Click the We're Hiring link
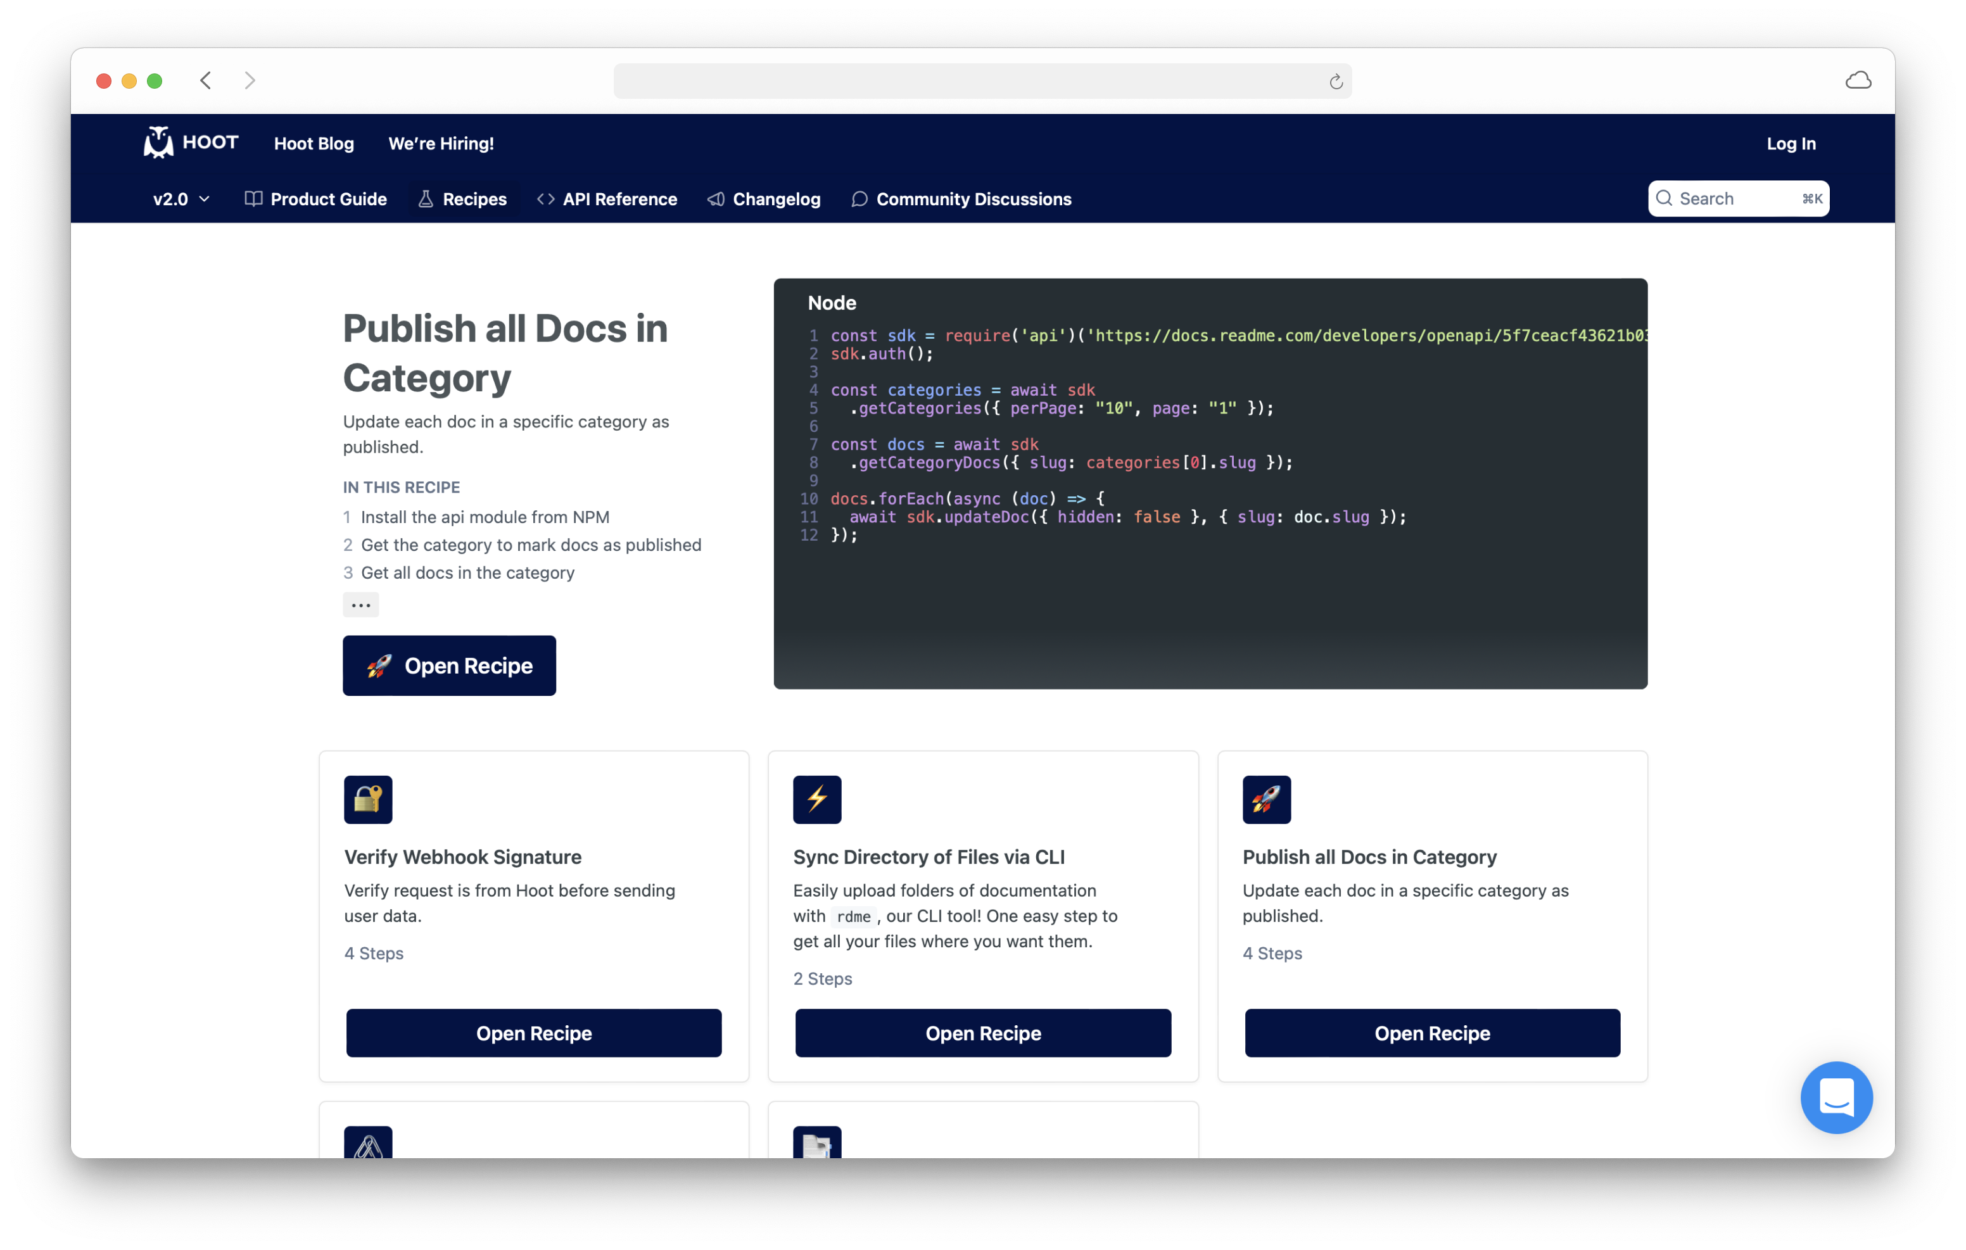 click(x=441, y=143)
